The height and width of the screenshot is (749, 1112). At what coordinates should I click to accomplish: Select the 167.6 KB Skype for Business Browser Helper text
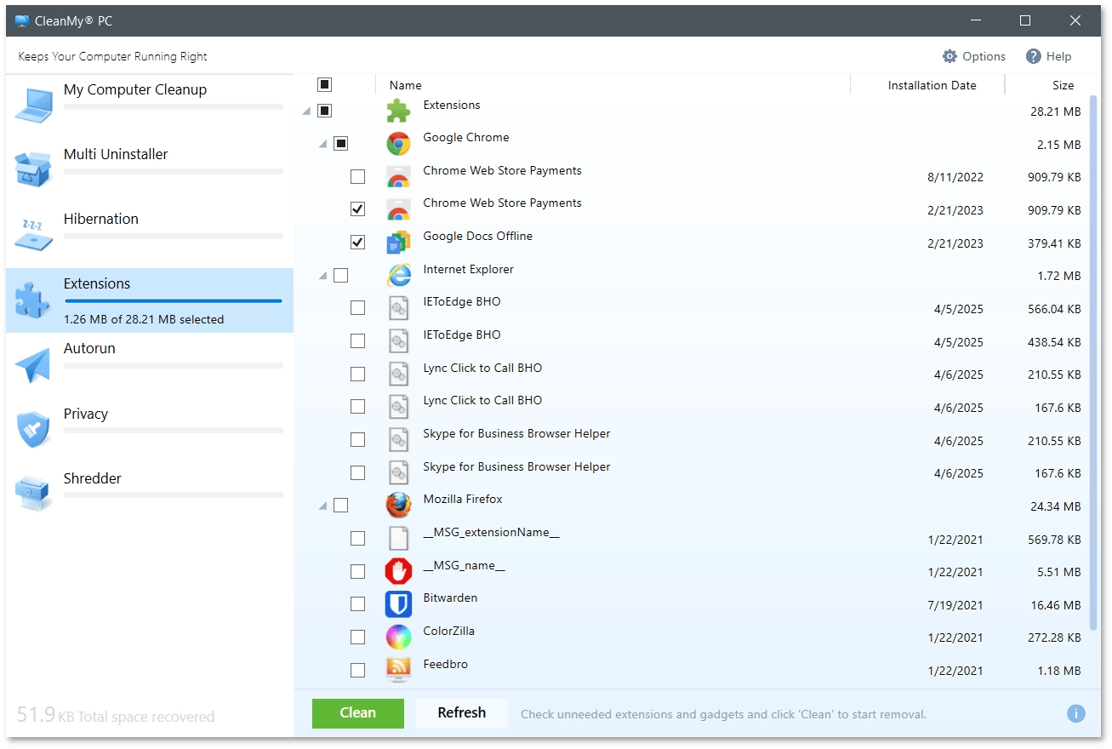pyautogui.click(x=516, y=466)
